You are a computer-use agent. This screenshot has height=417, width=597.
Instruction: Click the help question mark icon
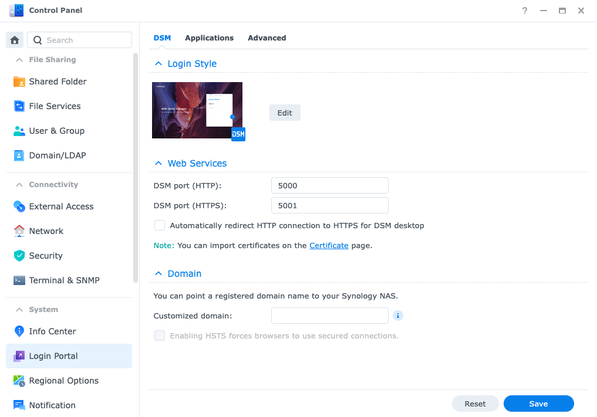click(x=525, y=11)
